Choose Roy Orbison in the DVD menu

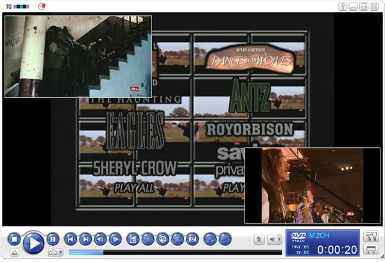250,129
